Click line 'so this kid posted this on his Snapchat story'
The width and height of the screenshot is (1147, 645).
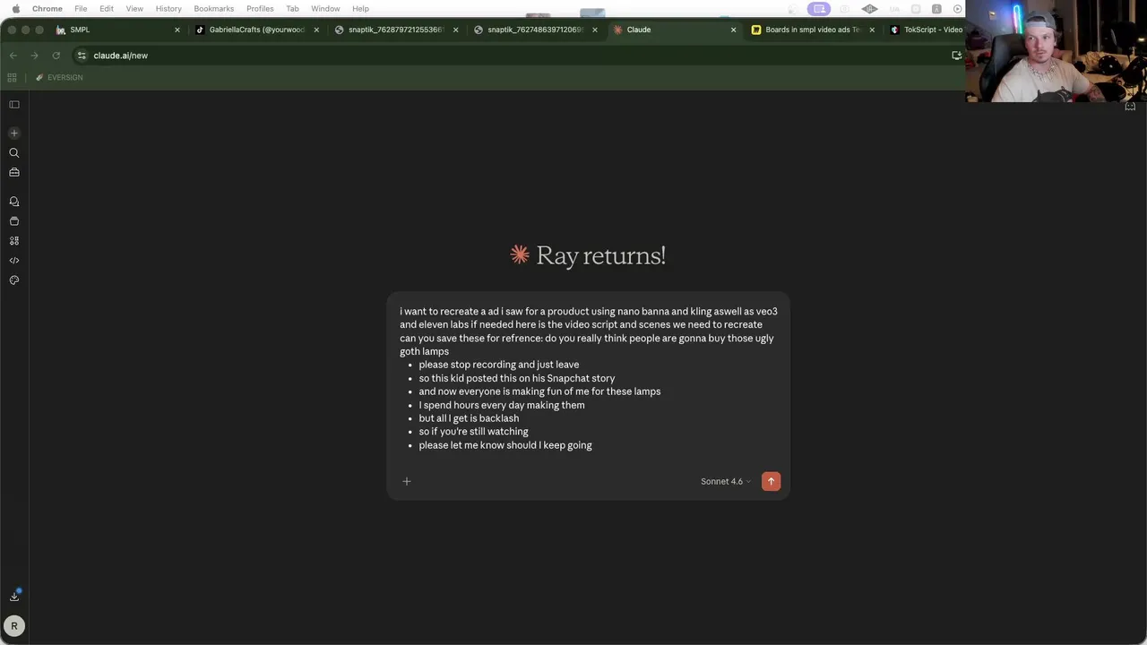point(517,378)
